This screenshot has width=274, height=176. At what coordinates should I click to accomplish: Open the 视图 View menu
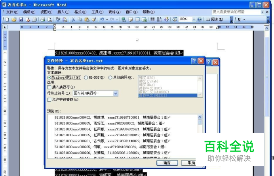coord(46,12)
